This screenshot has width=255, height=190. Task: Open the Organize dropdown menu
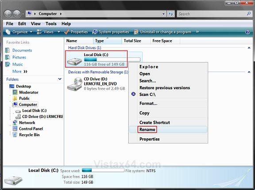click(19, 32)
